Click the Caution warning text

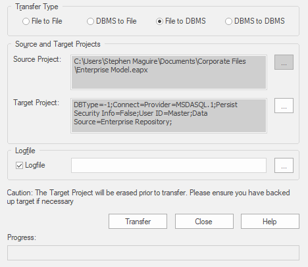click(148, 197)
